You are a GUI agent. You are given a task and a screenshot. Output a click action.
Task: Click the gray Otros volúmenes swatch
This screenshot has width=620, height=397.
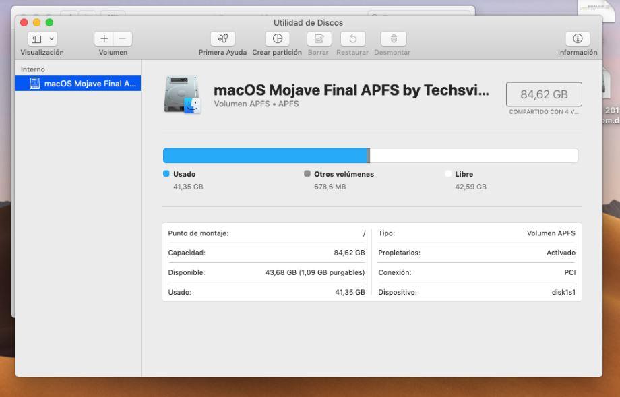307,174
